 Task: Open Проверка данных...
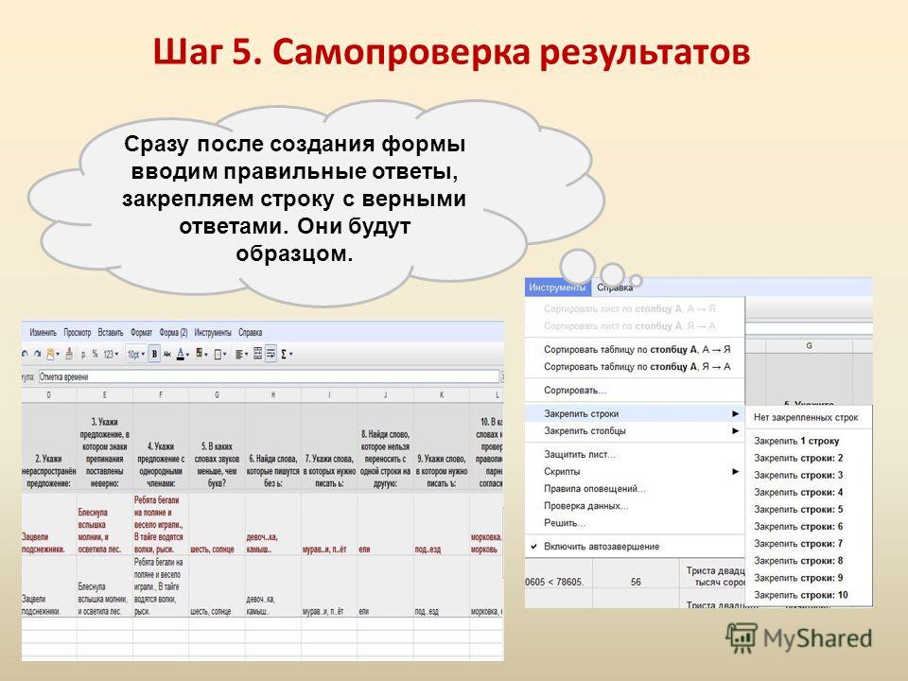[x=635, y=505]
